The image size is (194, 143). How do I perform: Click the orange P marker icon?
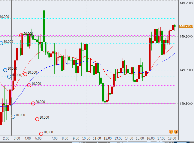pos(171,132)
